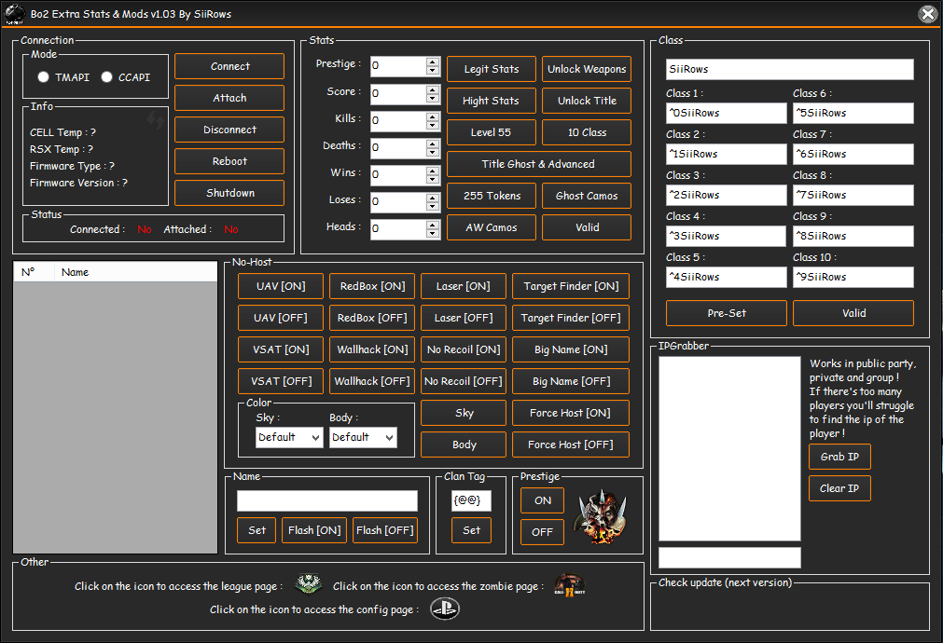Disconnect from the console
Screen dimensions: 943x643
tap(229, 130)
